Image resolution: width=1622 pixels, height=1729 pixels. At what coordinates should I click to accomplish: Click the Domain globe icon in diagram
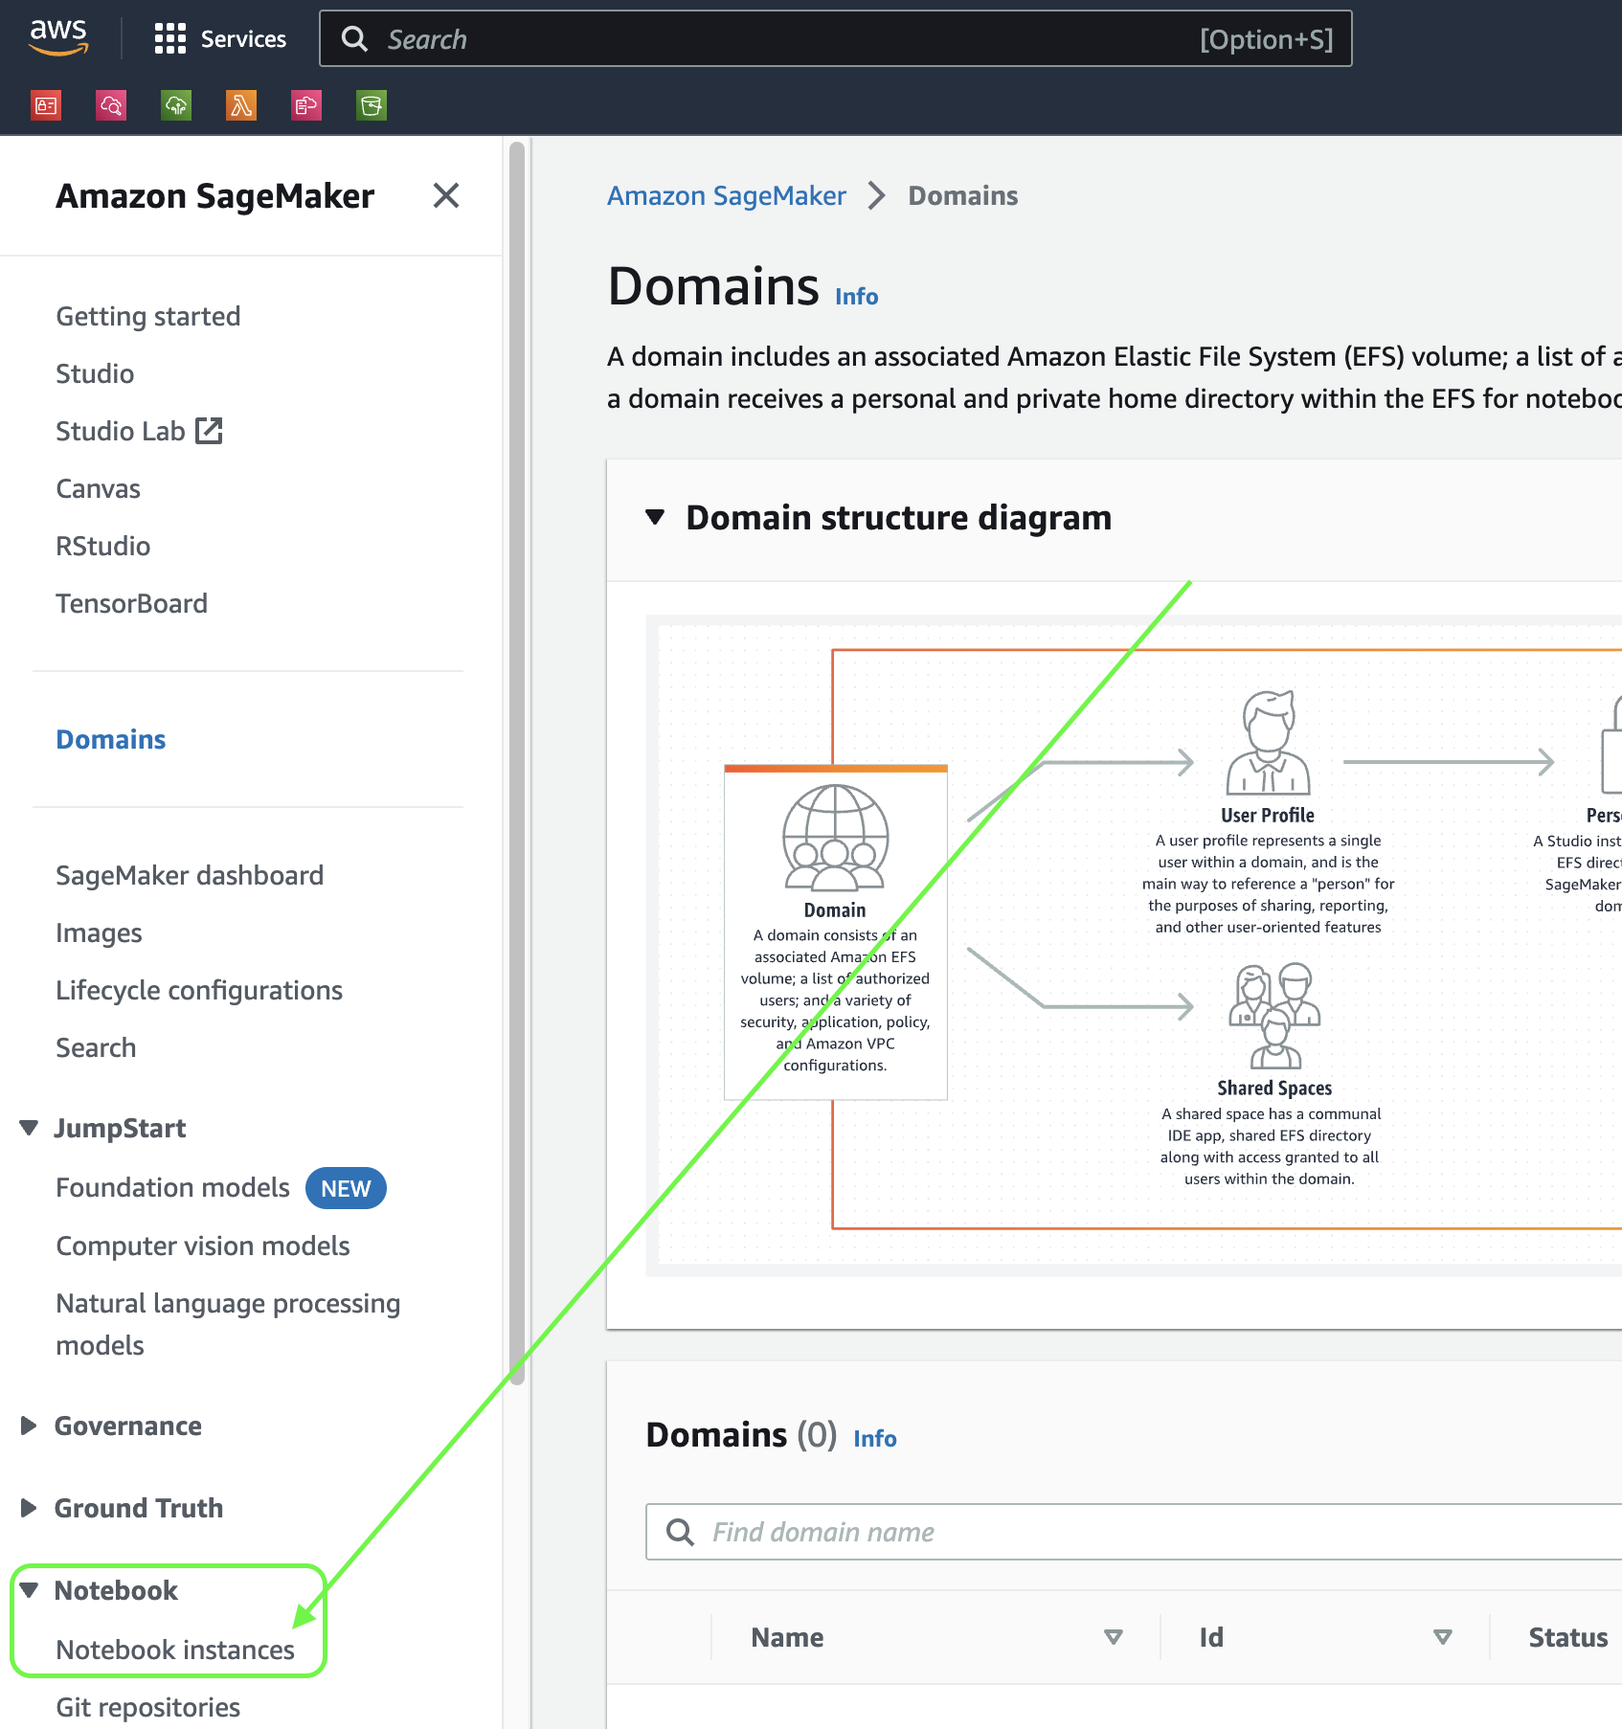(x=835, y=839)
